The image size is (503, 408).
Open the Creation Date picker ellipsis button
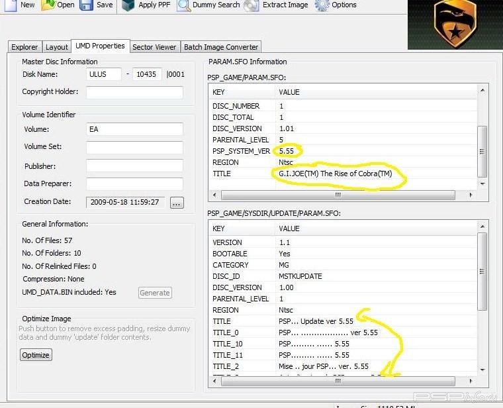tap(177, 203)
